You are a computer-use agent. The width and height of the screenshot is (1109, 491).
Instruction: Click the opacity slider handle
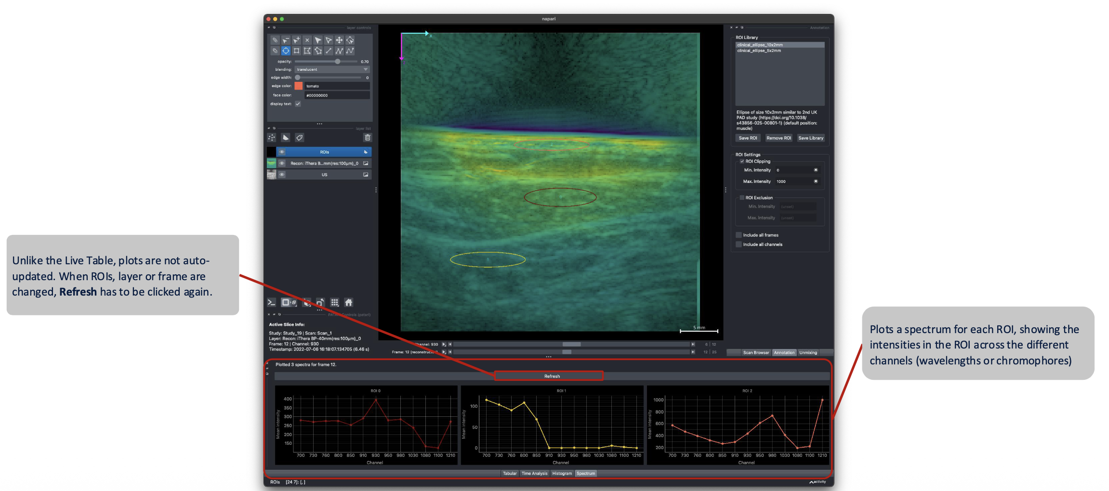(338, 62)
